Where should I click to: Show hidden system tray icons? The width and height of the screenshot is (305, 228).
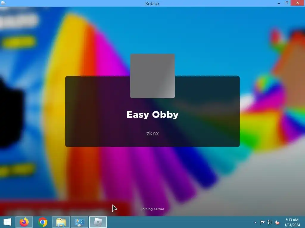coord(255,222)
